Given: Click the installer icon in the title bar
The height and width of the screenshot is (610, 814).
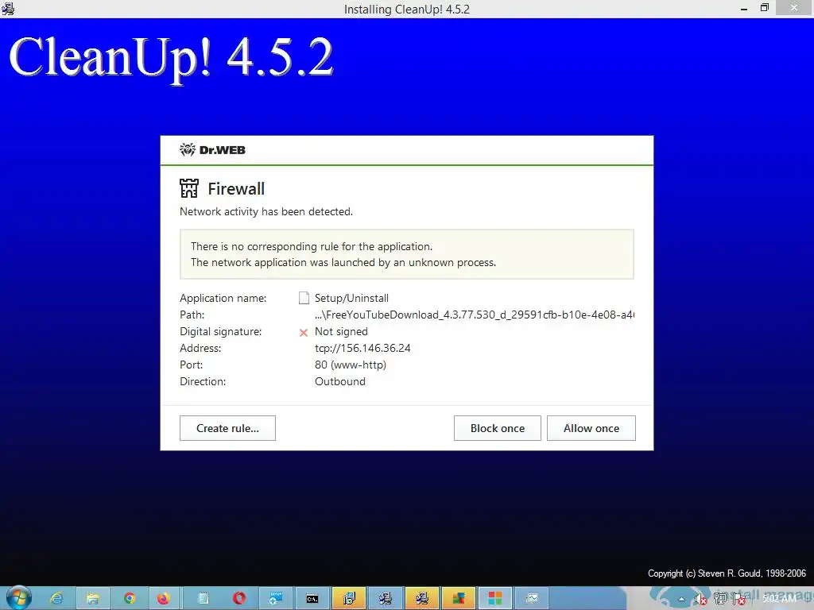Looking at the screenshot, I should [x=8, y=8].
